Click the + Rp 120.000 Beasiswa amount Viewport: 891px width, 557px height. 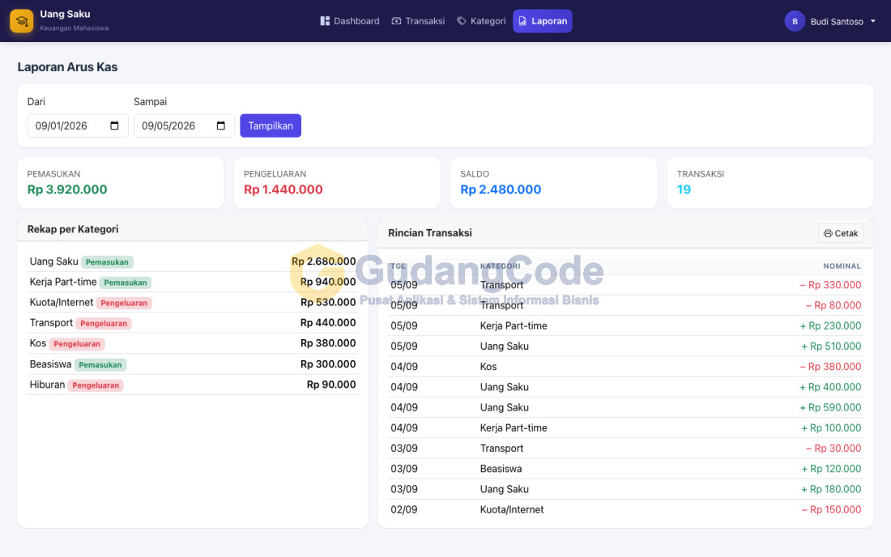pos(831,469)
